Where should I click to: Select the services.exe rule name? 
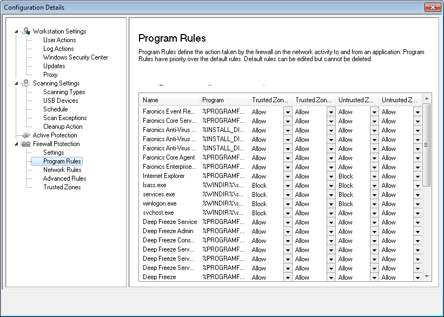click(x=159, y=194)
